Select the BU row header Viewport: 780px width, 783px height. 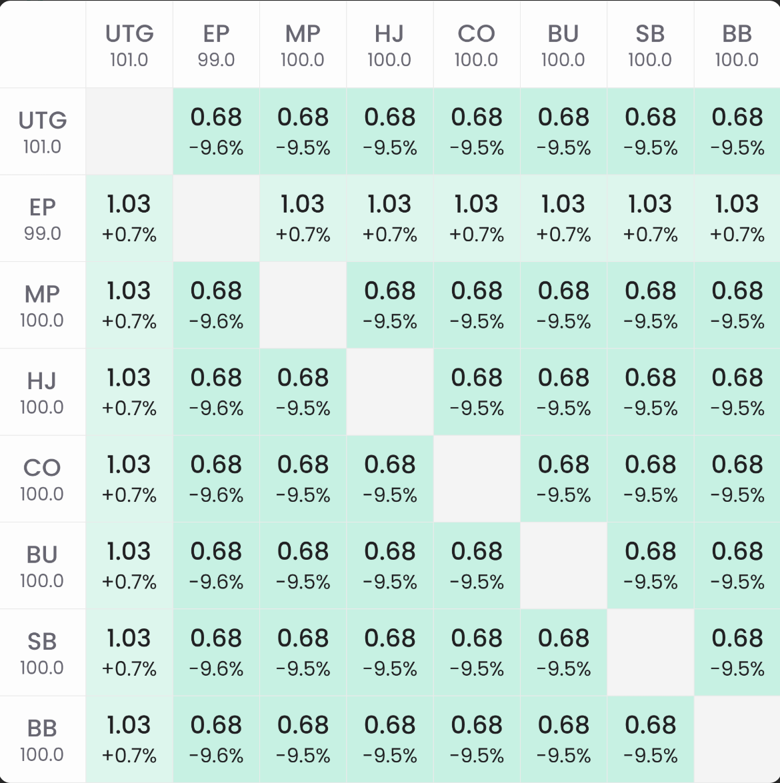pyautogui.click(x=43, y=566)
